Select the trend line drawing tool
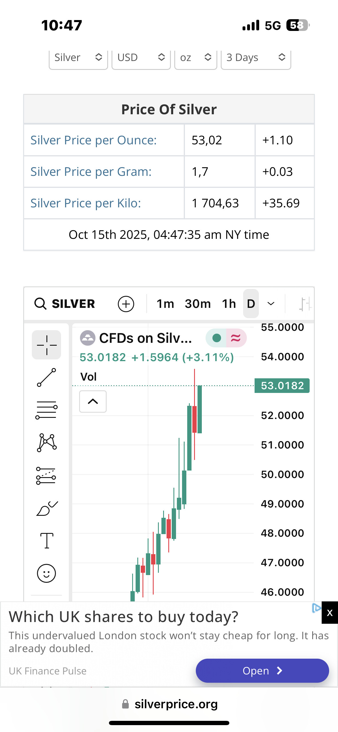The height and width of the screenshot is (732, 338). tap(46, 377)
